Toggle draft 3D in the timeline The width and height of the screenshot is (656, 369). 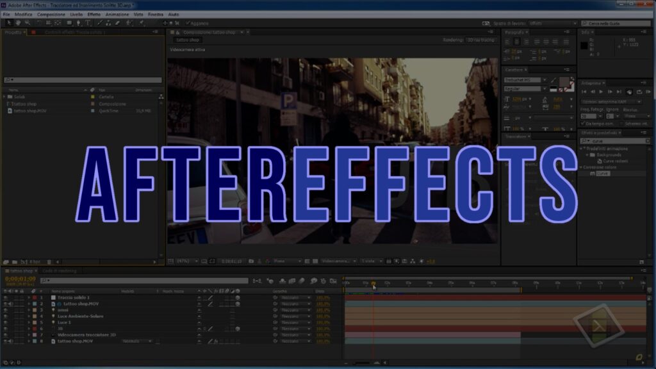[270, 281]
